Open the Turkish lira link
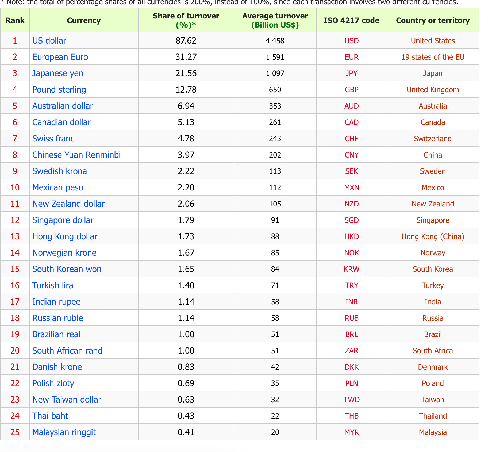The width and height of the screenshot is (492, 452). [52, 285]
